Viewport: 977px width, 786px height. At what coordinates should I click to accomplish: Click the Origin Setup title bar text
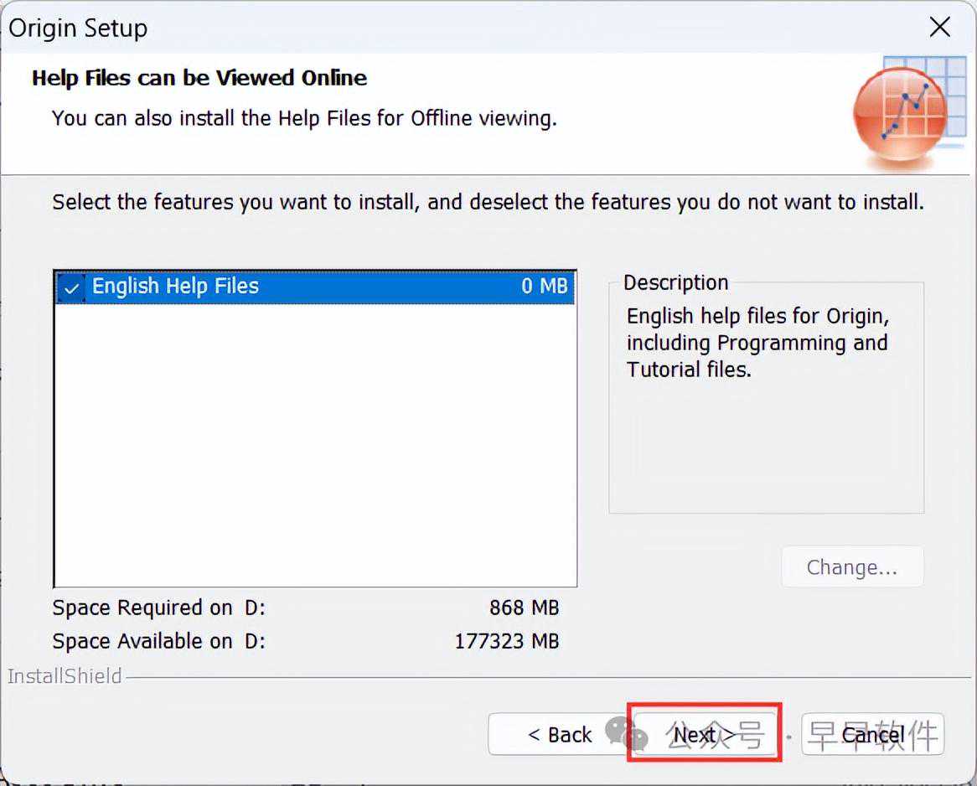[x=78, y=28]
